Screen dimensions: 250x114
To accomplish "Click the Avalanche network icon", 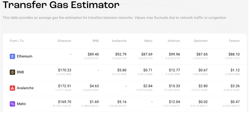I will pos(12,88).
